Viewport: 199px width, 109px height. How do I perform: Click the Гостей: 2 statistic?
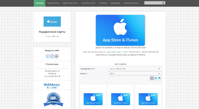point(52,74)
